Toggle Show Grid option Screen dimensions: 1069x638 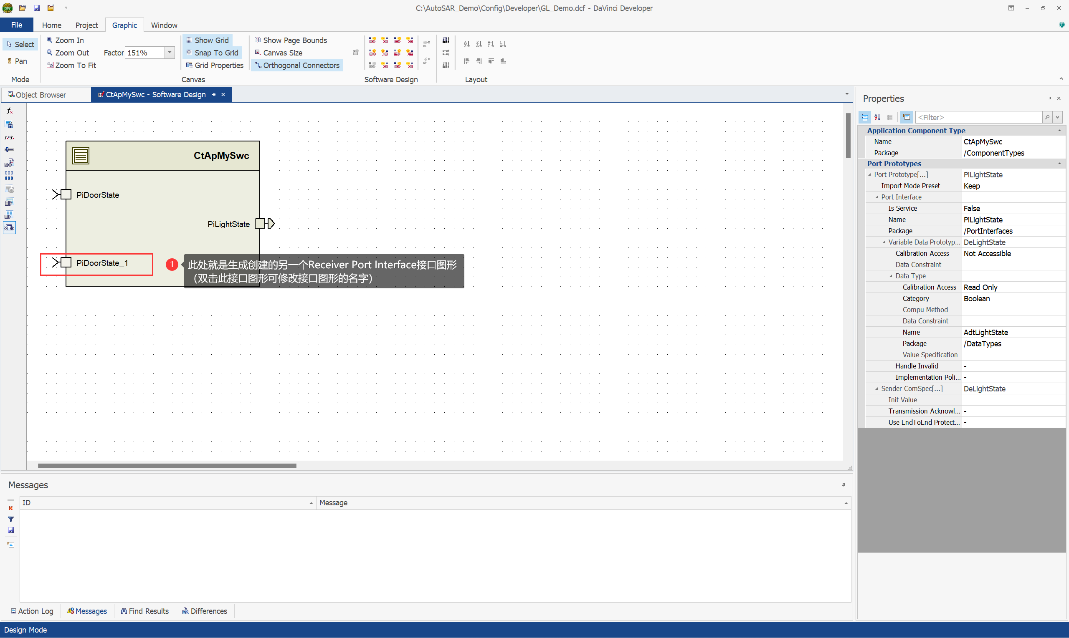pos(208,40)
